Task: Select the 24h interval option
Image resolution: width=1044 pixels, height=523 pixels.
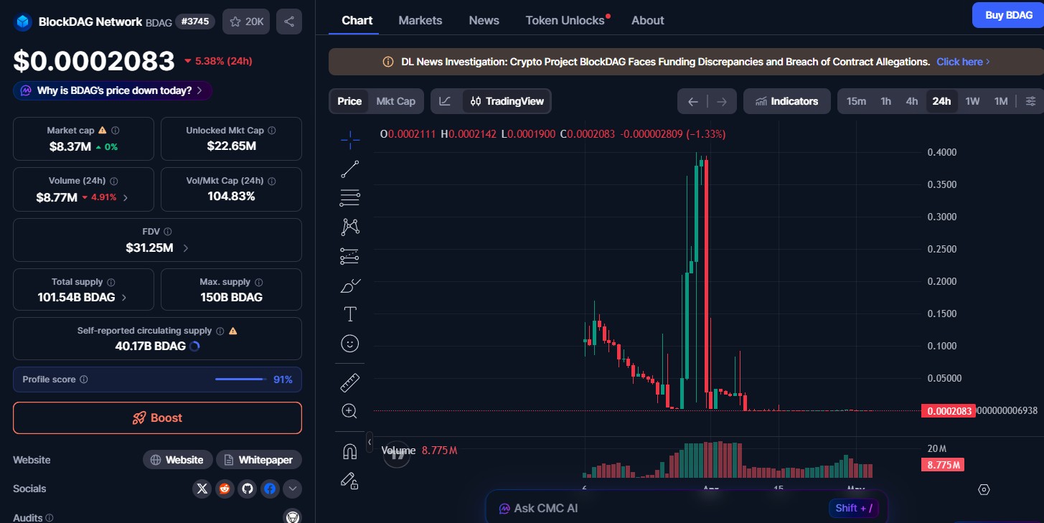Action: pos(941,101)
